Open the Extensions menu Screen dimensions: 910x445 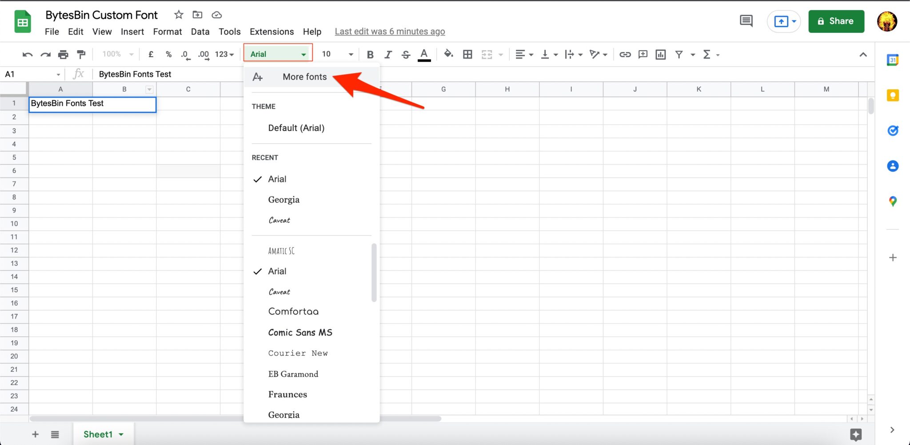pos(271,32)
